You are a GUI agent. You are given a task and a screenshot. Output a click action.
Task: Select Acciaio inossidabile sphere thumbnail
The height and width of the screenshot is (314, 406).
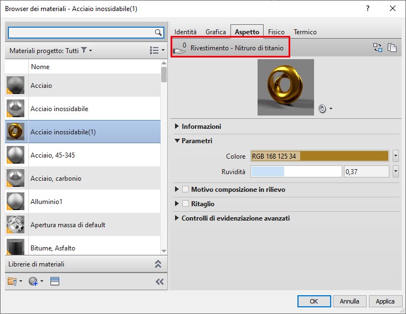(16, 108)
